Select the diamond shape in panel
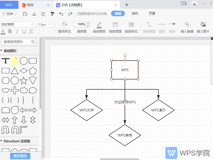213x160 pixels. pyautogui.click(x=24, y=71)
